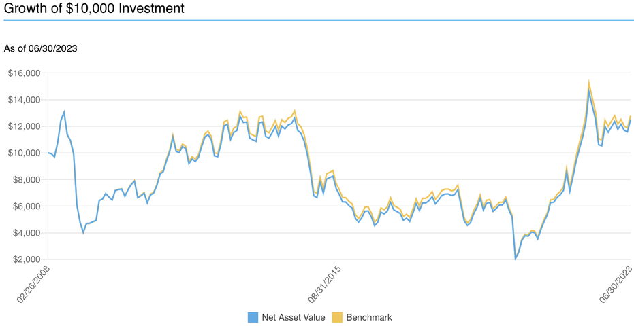Click the As of 06/30/2023 text
Image resolution: width=634 pixels, height=326 pixels.
point(42,48)
